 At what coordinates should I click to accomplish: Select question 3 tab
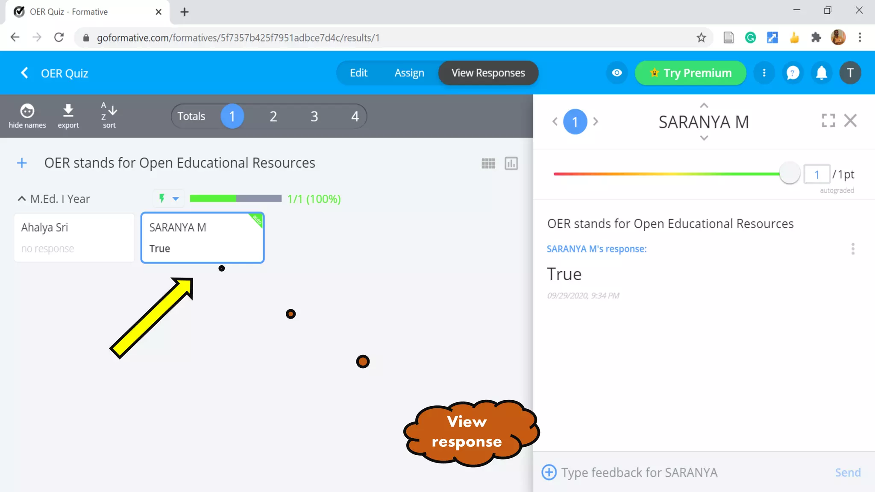(314, 116)
